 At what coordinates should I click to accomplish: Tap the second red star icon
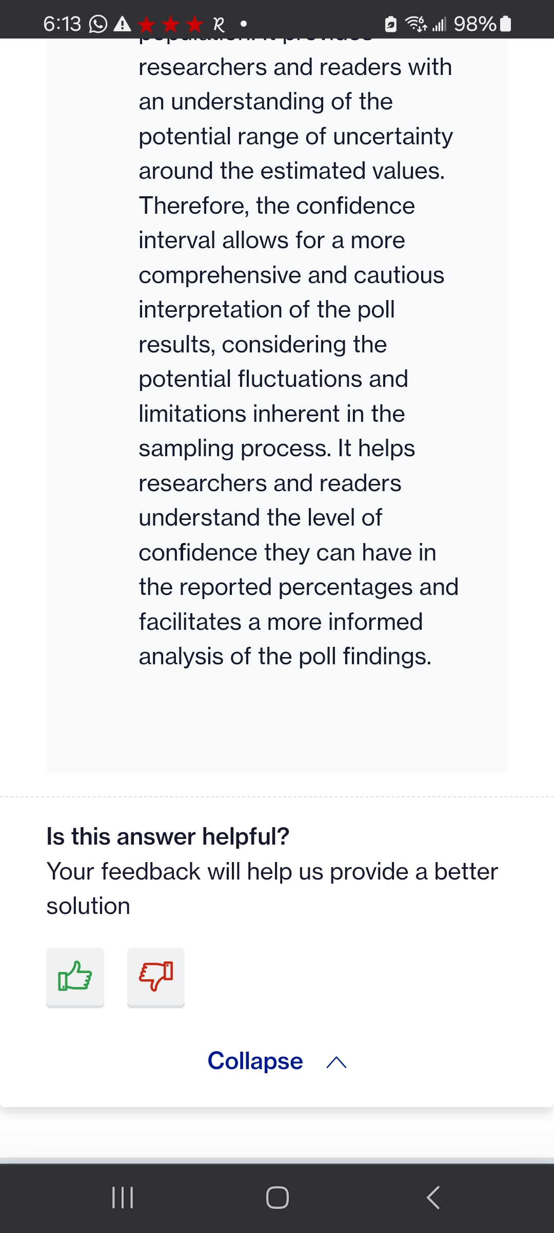pyautogui.click(x=170, y=24)
